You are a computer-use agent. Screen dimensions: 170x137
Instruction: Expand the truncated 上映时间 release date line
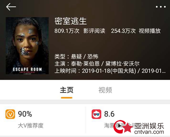click(x=110, y=71)
